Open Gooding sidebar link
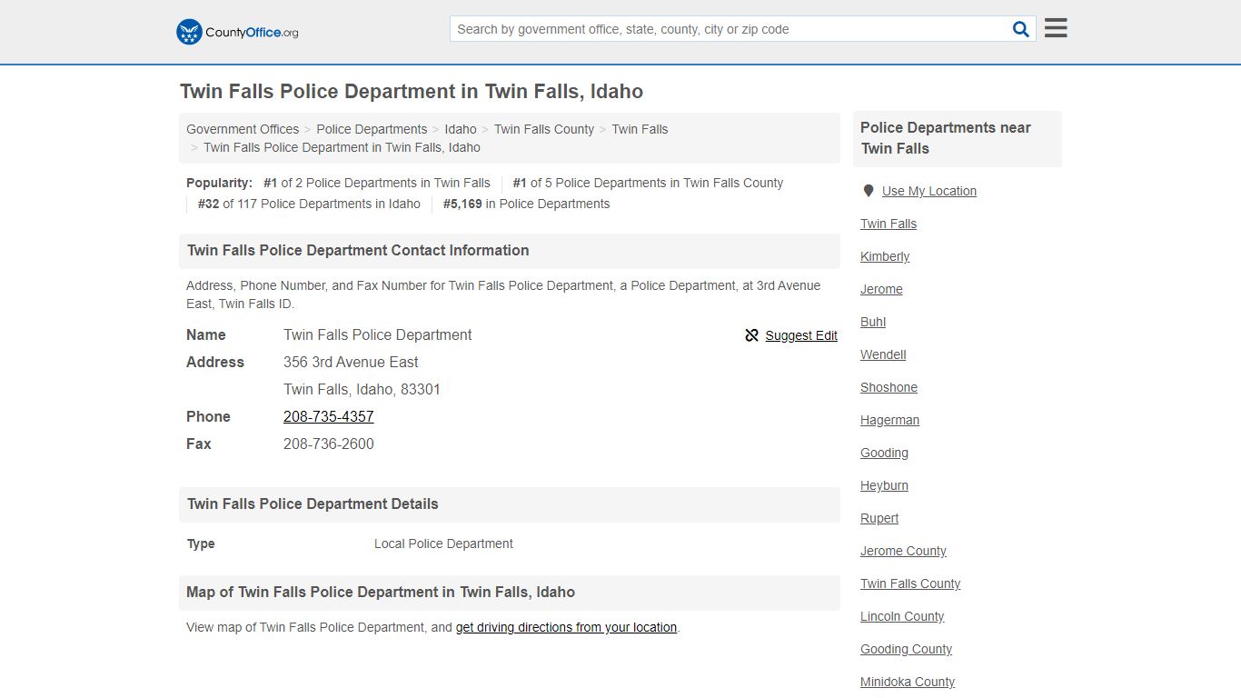Image resolution: width=1241 pixels, height=698 pixels. 884,453
